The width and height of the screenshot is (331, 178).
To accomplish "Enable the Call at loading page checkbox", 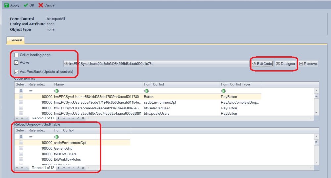I will click(16, 55).
